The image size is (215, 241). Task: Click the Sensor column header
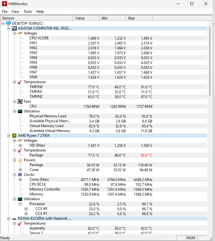pos(37,18)
